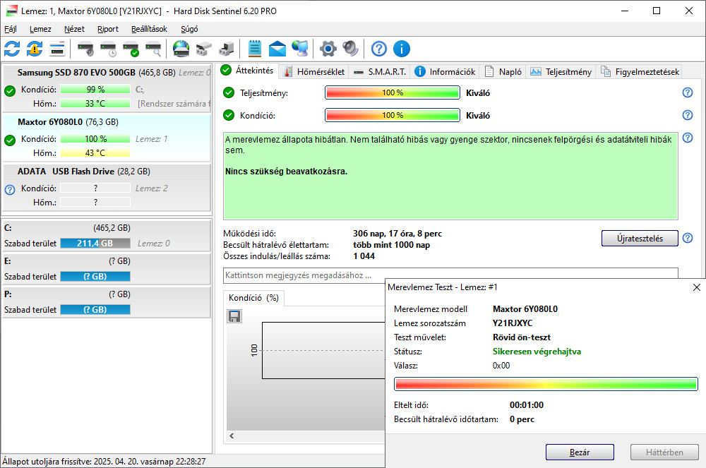Click the blue info circle toolbar icon

(x=402, y=49)
